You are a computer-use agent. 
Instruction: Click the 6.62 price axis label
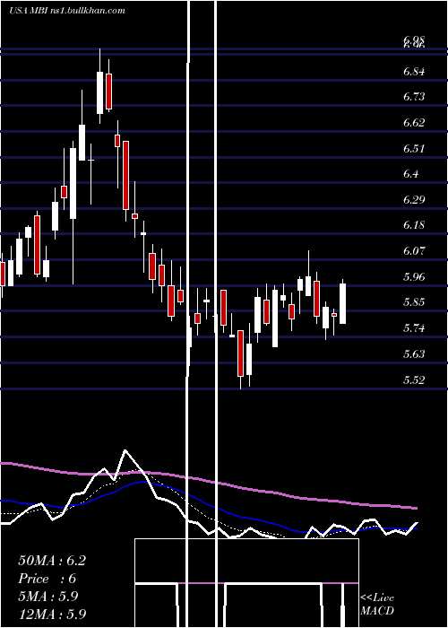[414, 123]
